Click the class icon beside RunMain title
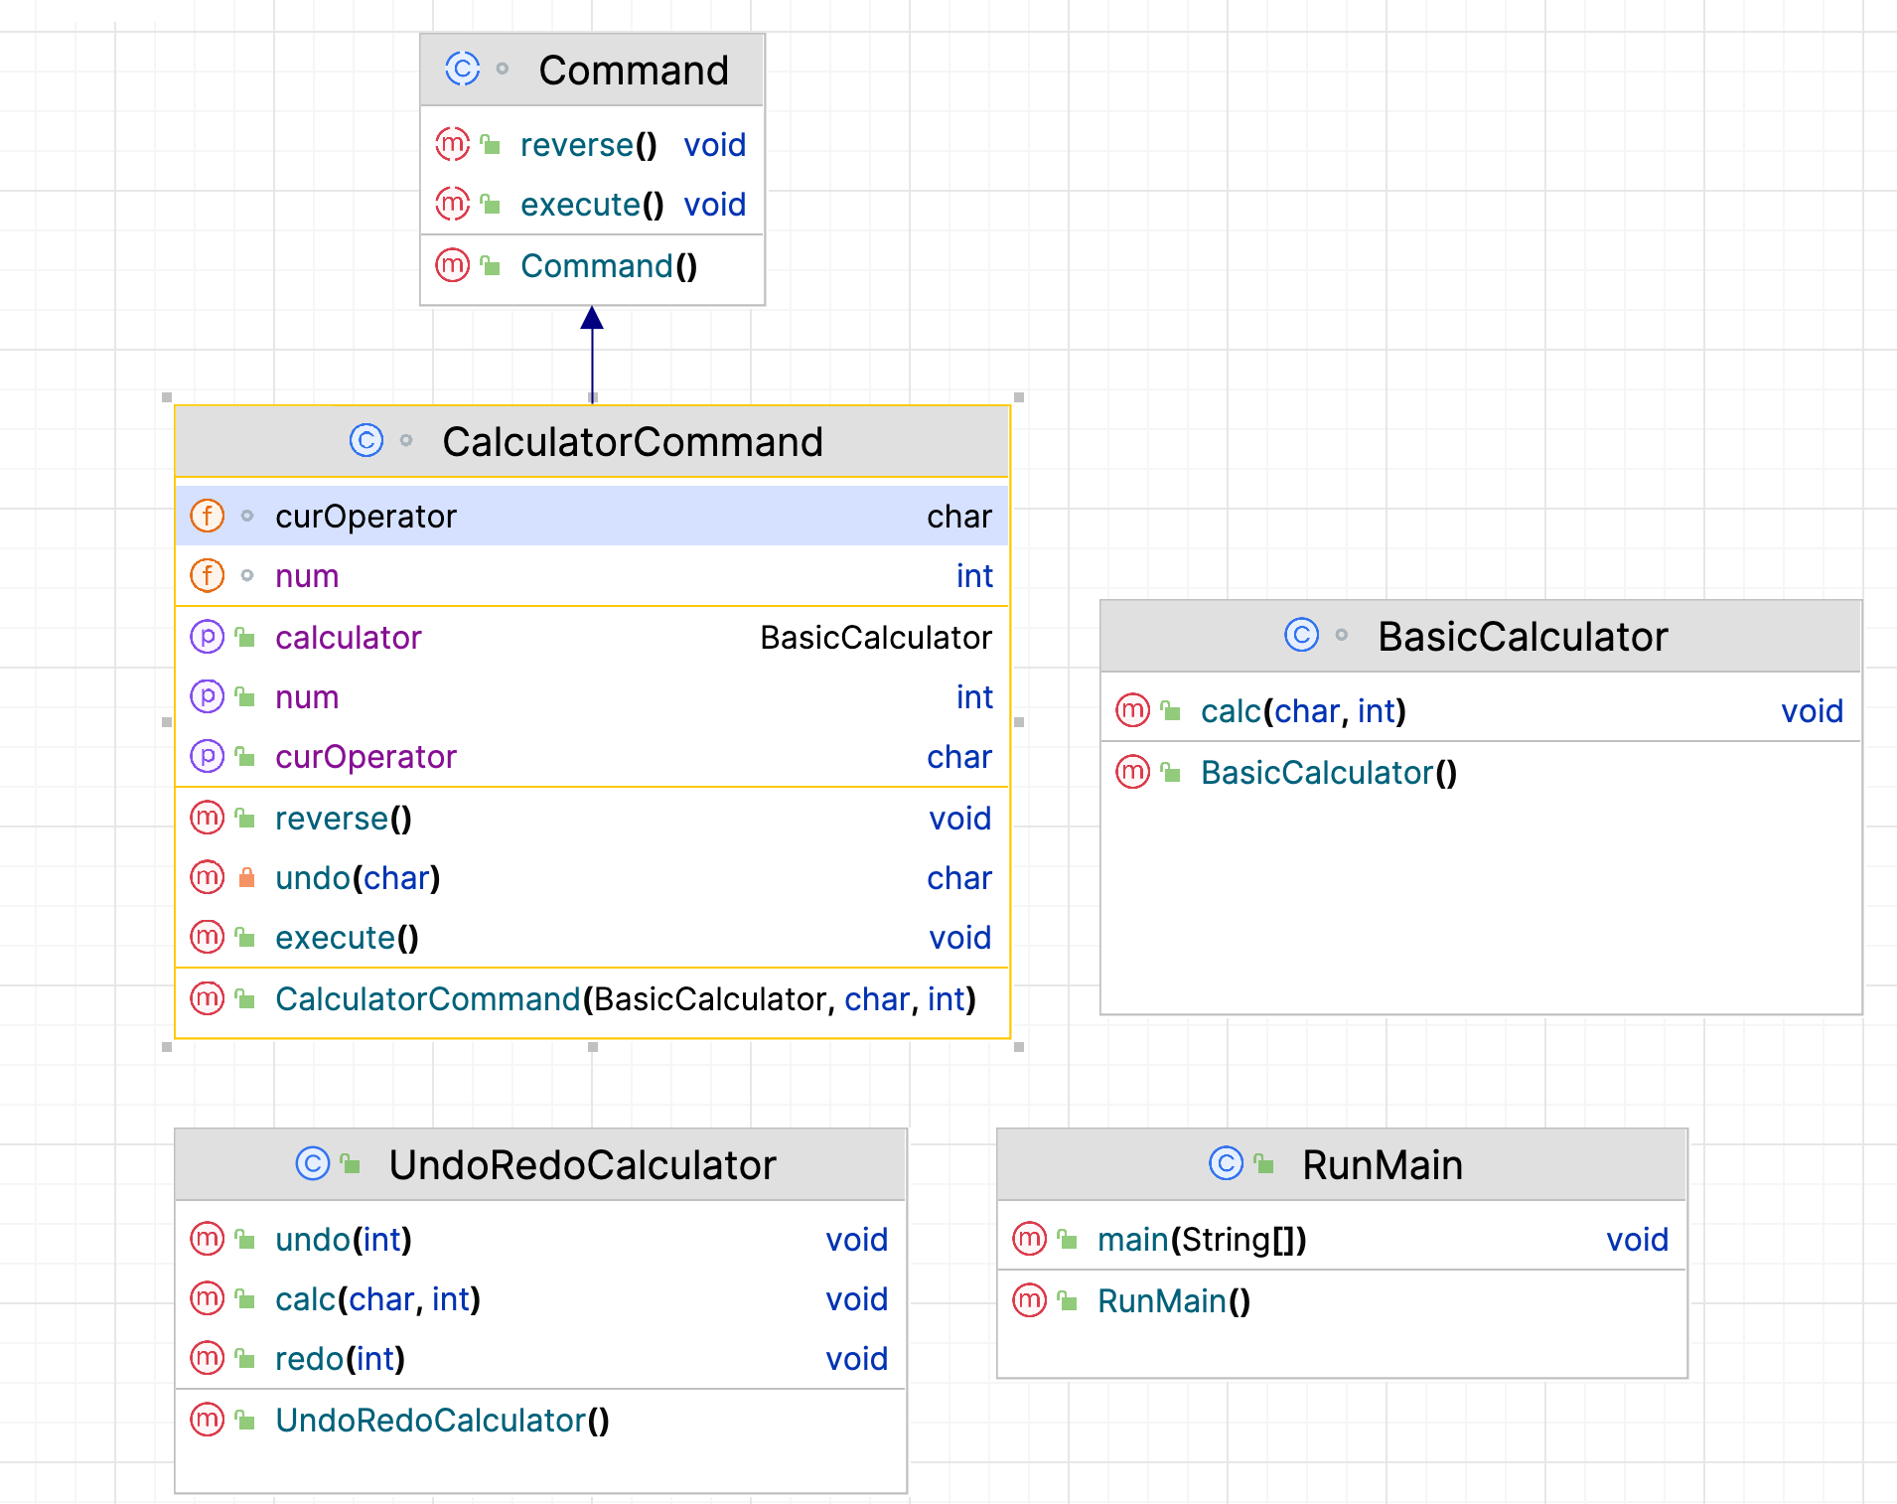Screen dimensions: 1897x1504 click(x=1226, y=1163)
